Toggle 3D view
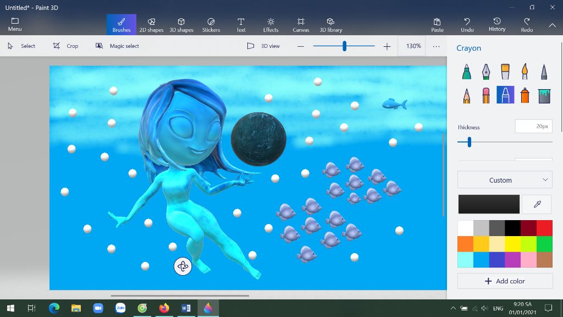 click(263, 46)
